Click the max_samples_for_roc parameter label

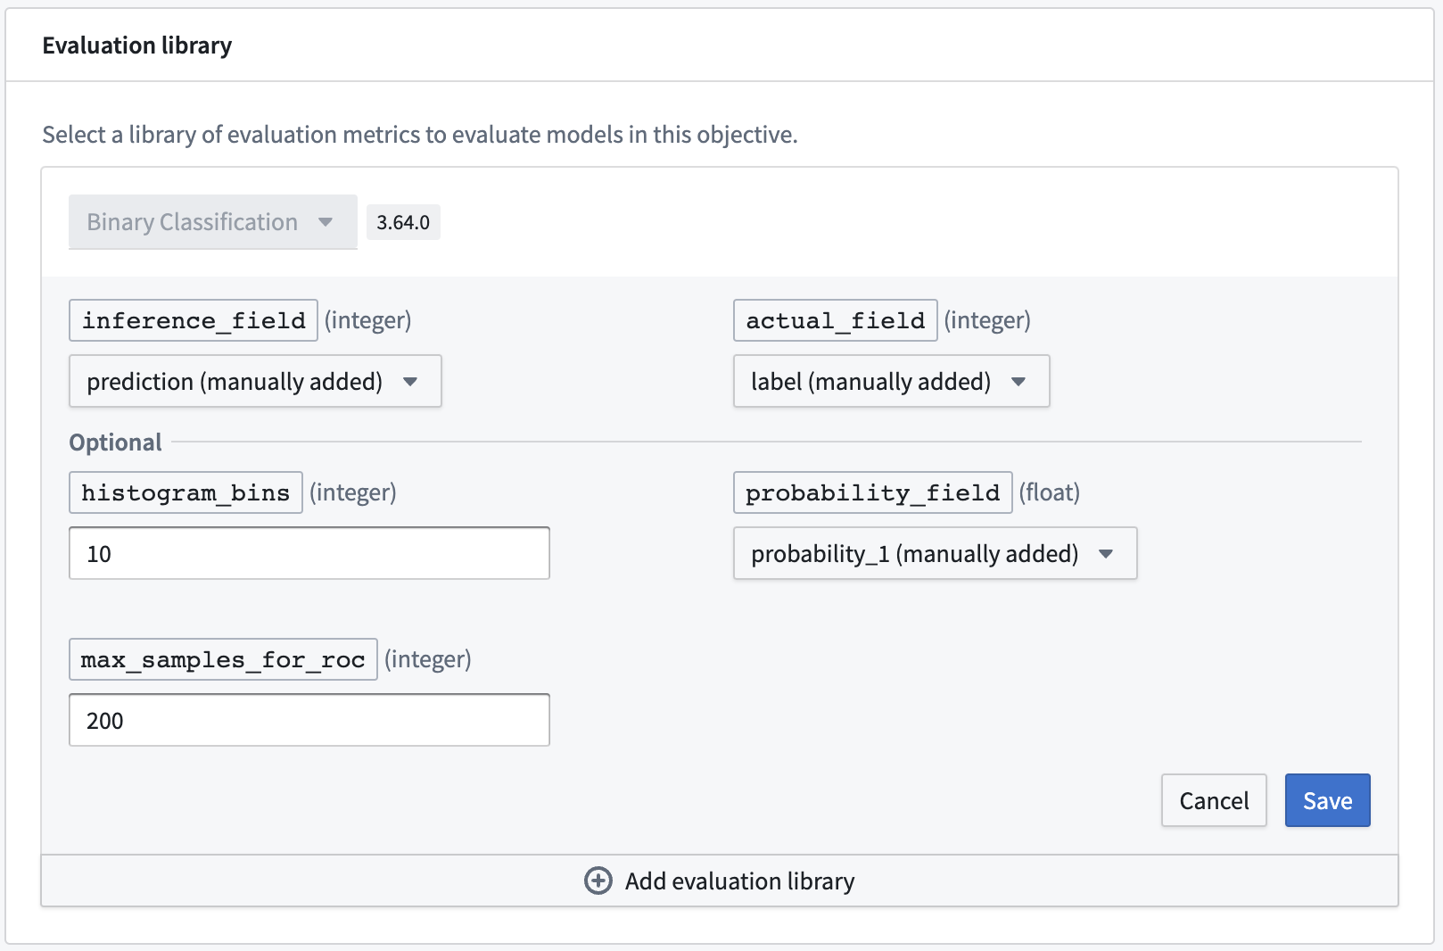[x=223, y=659]
